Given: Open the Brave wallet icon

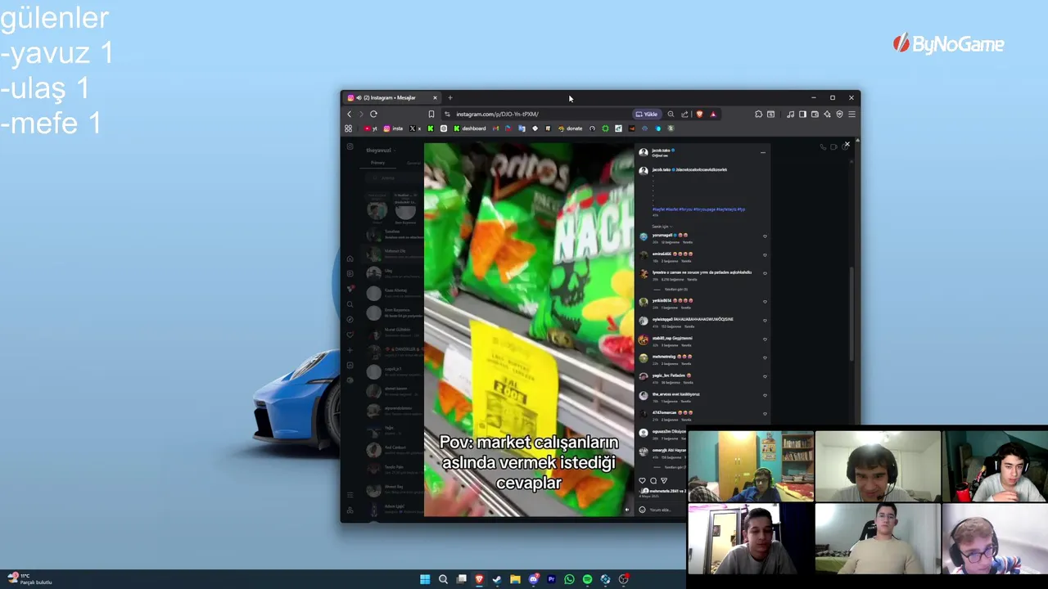Looking at the screenshot, I should (815, 114).
